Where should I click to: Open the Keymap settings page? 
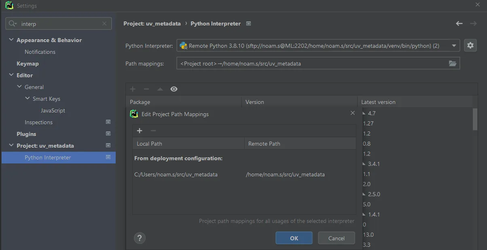point(28,64)
